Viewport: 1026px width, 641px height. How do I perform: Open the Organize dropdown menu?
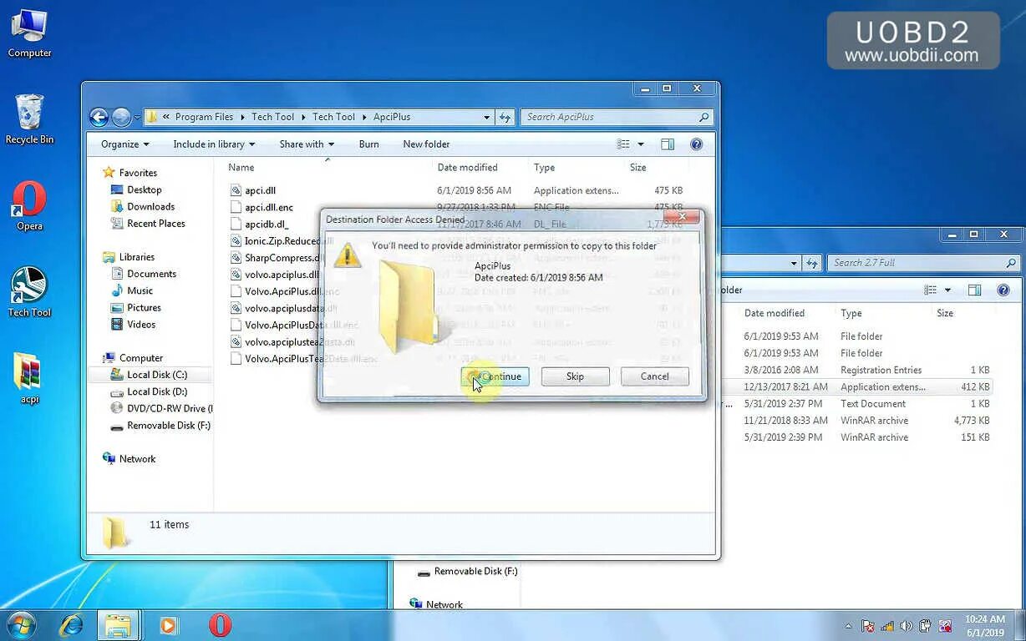click(125, 144)
